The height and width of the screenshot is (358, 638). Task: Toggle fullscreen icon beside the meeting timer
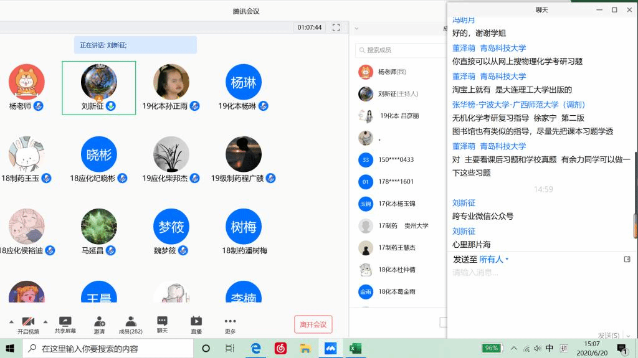point(336,27)
